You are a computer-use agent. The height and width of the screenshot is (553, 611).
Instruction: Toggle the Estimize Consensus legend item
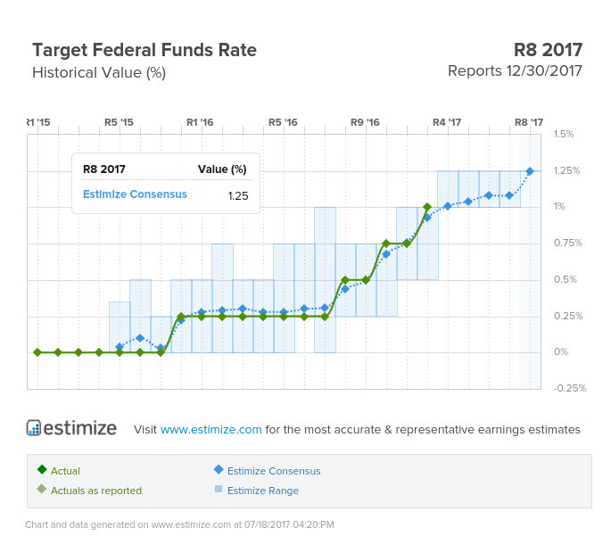[x=268, y=470]
